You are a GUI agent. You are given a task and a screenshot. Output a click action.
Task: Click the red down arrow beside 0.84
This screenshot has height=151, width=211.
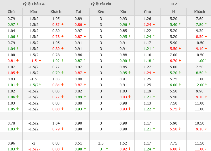click(62, 85)
